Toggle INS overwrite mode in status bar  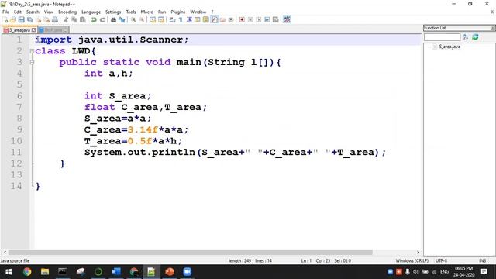[482, 260]
